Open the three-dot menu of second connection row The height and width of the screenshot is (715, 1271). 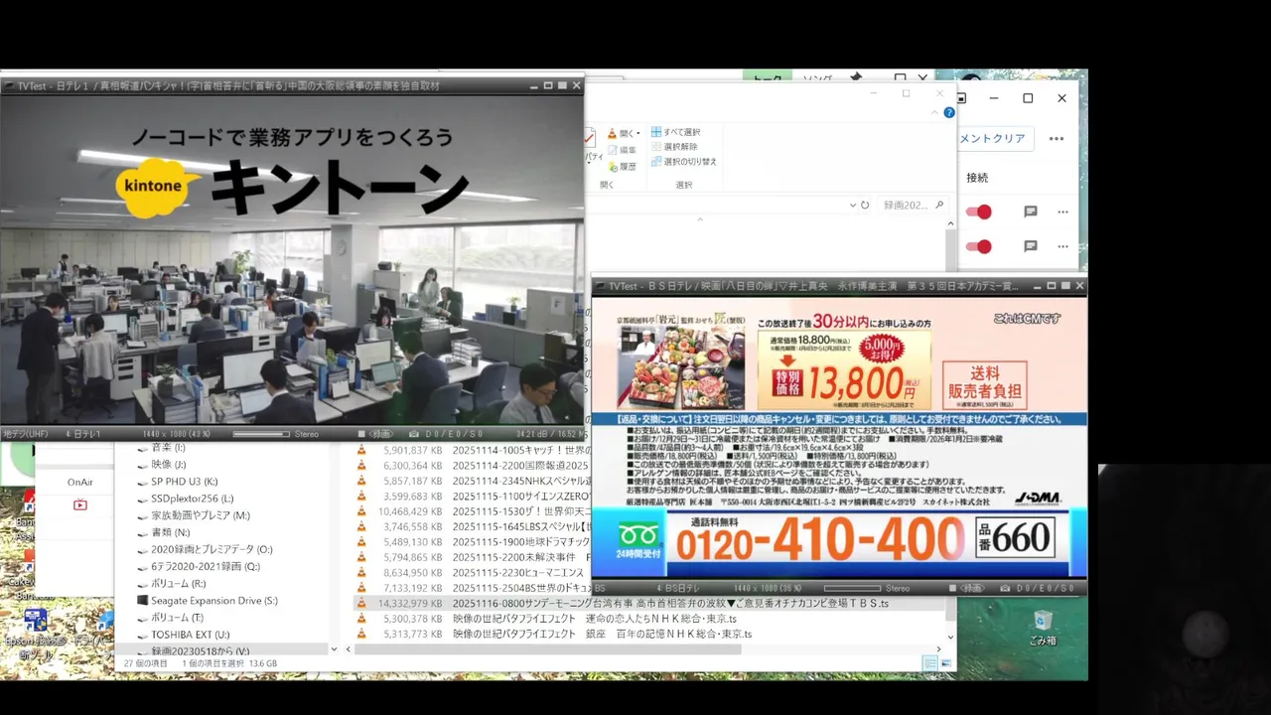point(1063,247)
